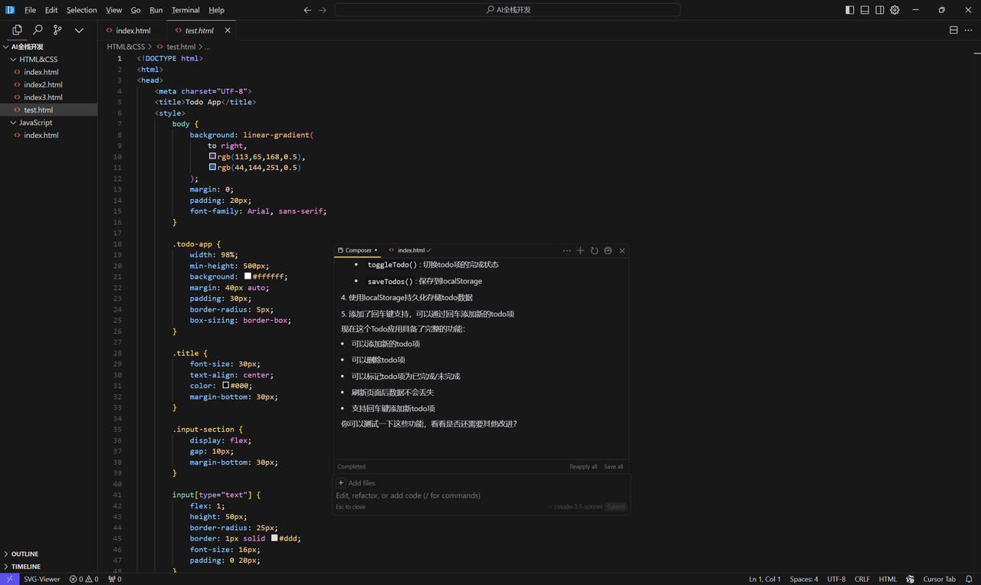Open the Terminal menu
This screenshot has height=585, width=981.
pos(185,10)
